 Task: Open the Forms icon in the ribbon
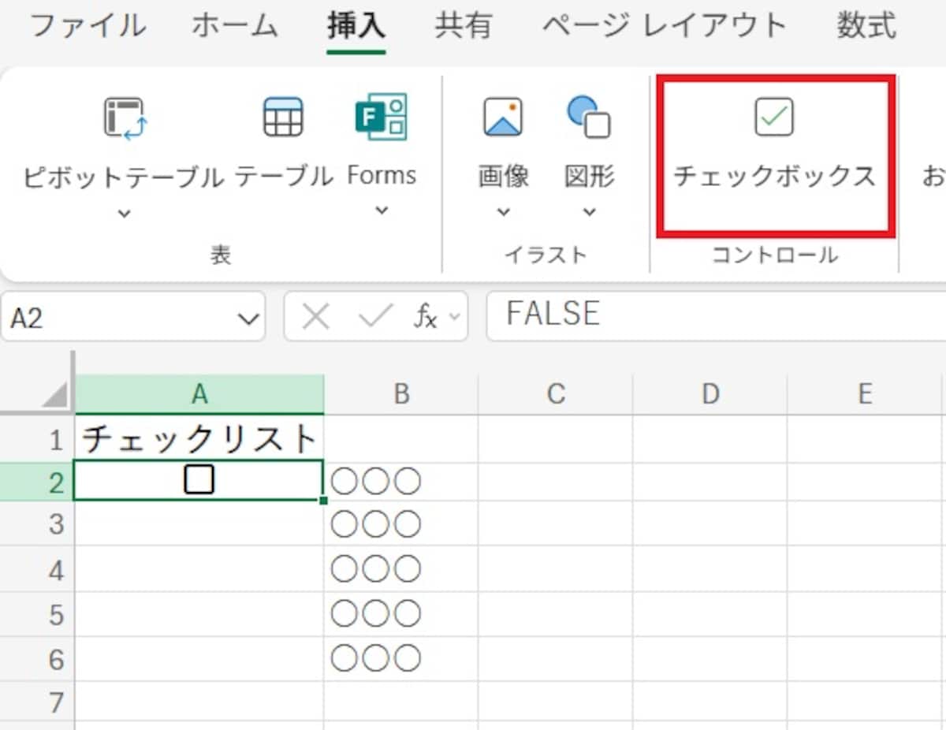pyautogui.click(x=382, y=117)
